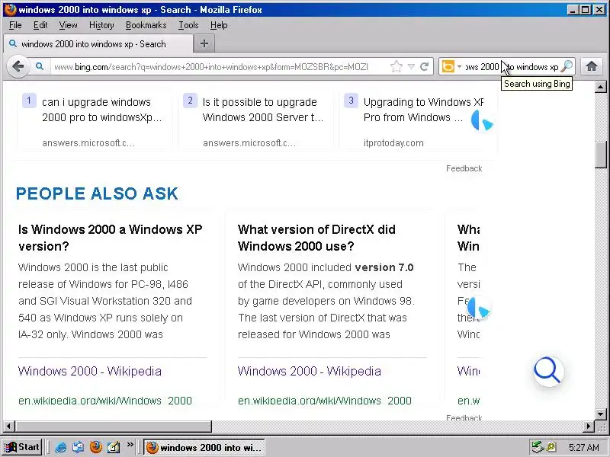Select the 'windows 2000 into windows xp - Search' tab
Screen dimensions: 610x457
pos(98,44)
